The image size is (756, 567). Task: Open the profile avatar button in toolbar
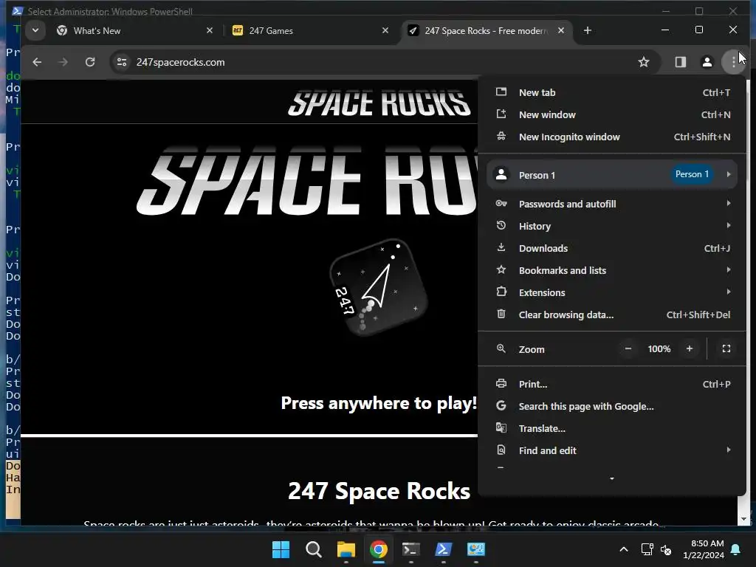[707, 62]
